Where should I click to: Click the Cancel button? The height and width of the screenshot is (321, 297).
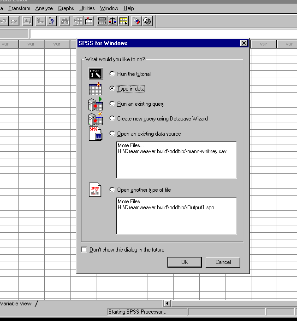tap(223, 262)
